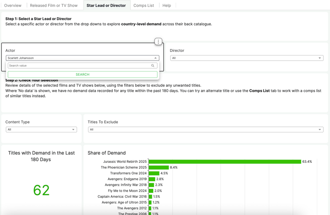Select the Transformers One 2024 bar

[154, 173]
